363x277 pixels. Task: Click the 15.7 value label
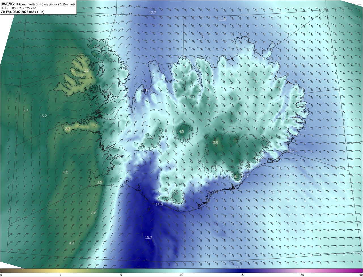coord(149,237)
